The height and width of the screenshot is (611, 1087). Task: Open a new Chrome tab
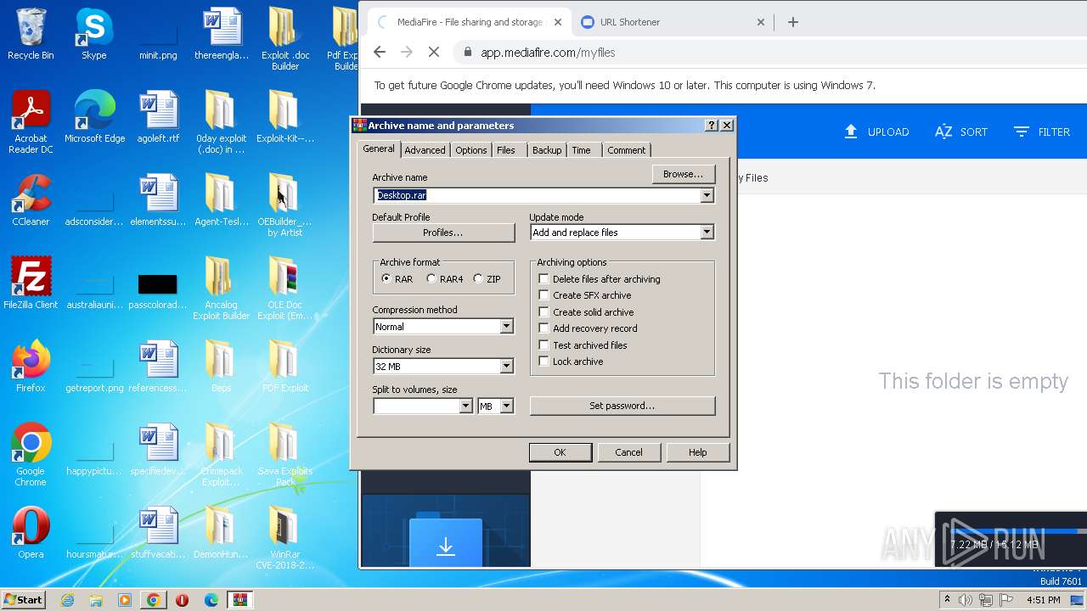pyautogui.click(x=793, y=22)
